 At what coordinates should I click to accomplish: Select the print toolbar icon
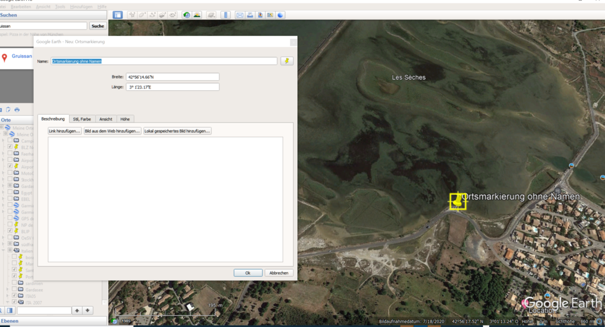coord(250,15)
